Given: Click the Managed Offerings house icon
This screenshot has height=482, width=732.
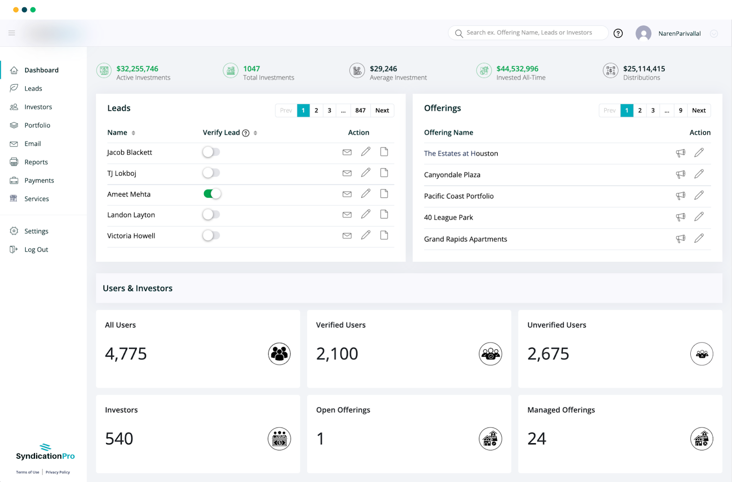Looking at the screenshot, I should pos(702,439).
